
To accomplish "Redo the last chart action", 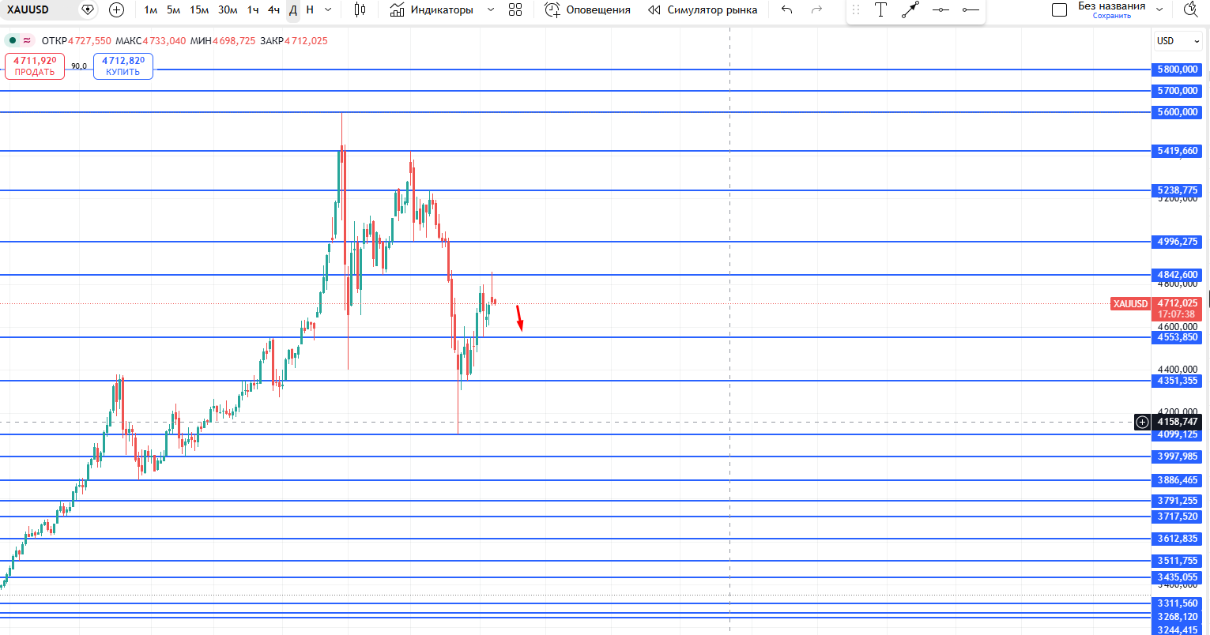I will 816,9.
